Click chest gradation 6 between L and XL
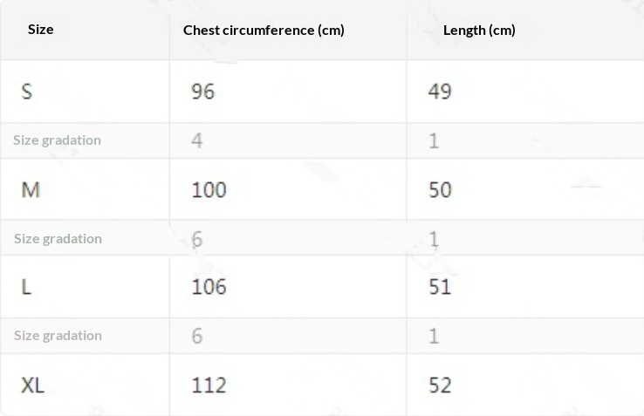Image resolution: width=644 pixels, height=416 pixels. click(197, 335)
